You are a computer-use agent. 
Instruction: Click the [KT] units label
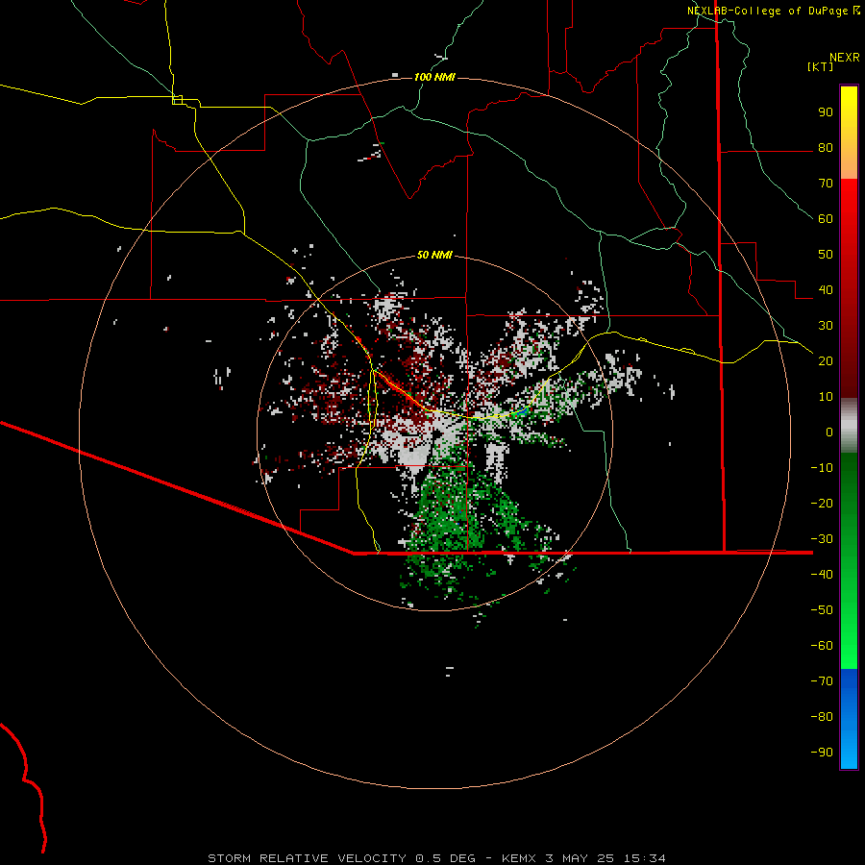pos(820,66)
